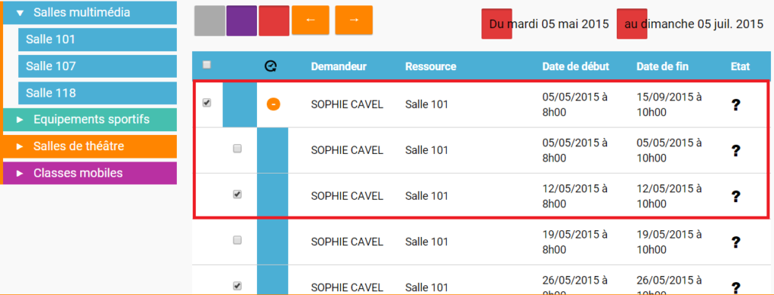Viewport: 774px width, 295px height.
Task: Click Salle 101 resource in 12/05/2015 row
Action: tap(426, 196)
